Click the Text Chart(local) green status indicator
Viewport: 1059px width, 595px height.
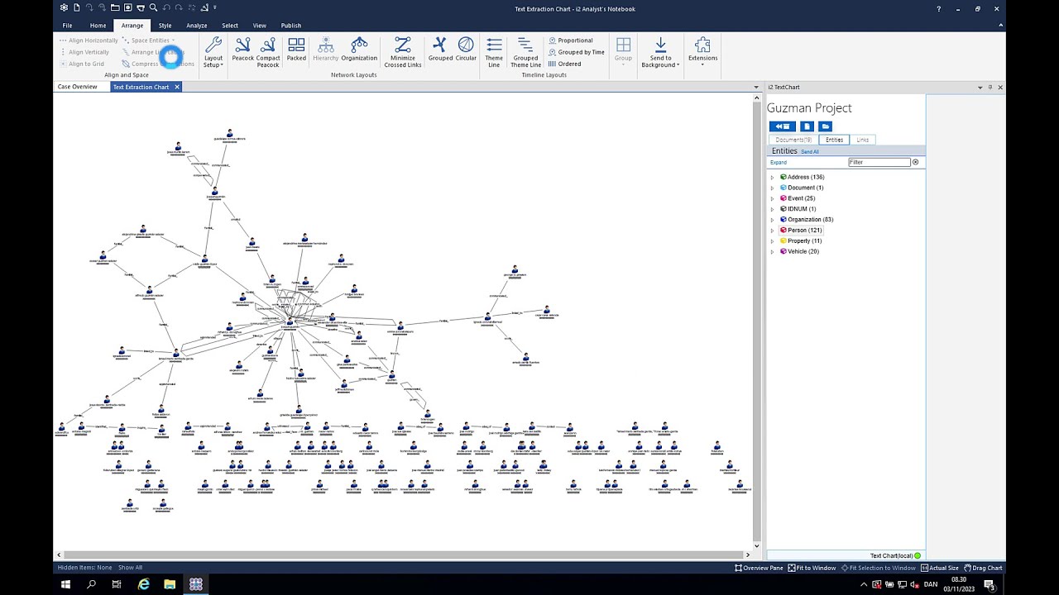[x=918, y=556]
